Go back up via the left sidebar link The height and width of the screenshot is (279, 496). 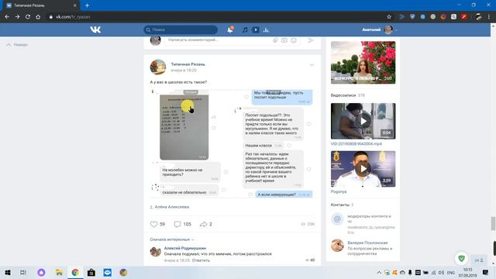click(17, 45)
